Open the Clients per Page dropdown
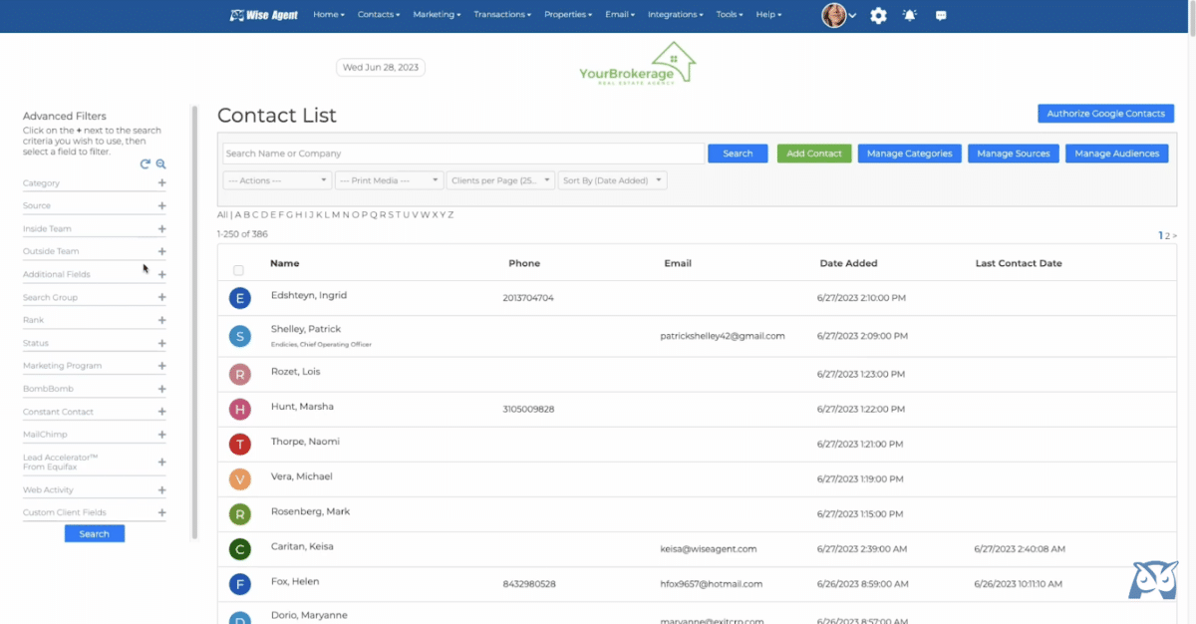 tap(500, 180)
